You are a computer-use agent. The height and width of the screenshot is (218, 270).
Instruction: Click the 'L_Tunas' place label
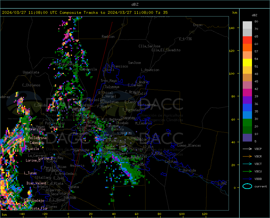point(30,173)
